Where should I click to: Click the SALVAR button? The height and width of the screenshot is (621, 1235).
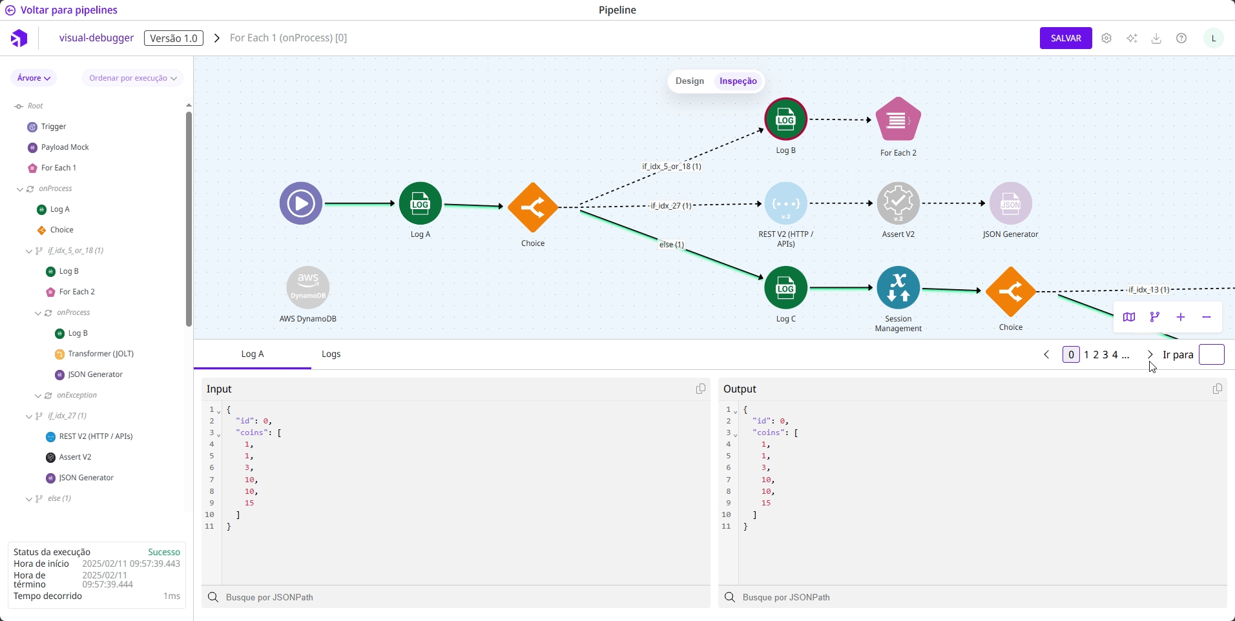click(1065, 38)
